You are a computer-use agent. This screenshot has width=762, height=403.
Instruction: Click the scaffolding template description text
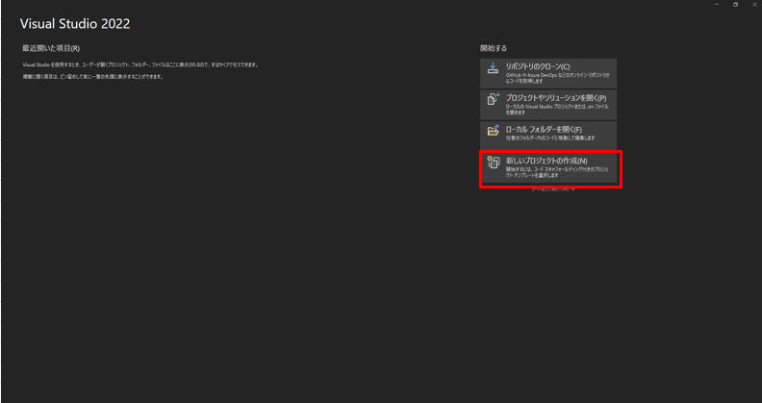(557, 172)
